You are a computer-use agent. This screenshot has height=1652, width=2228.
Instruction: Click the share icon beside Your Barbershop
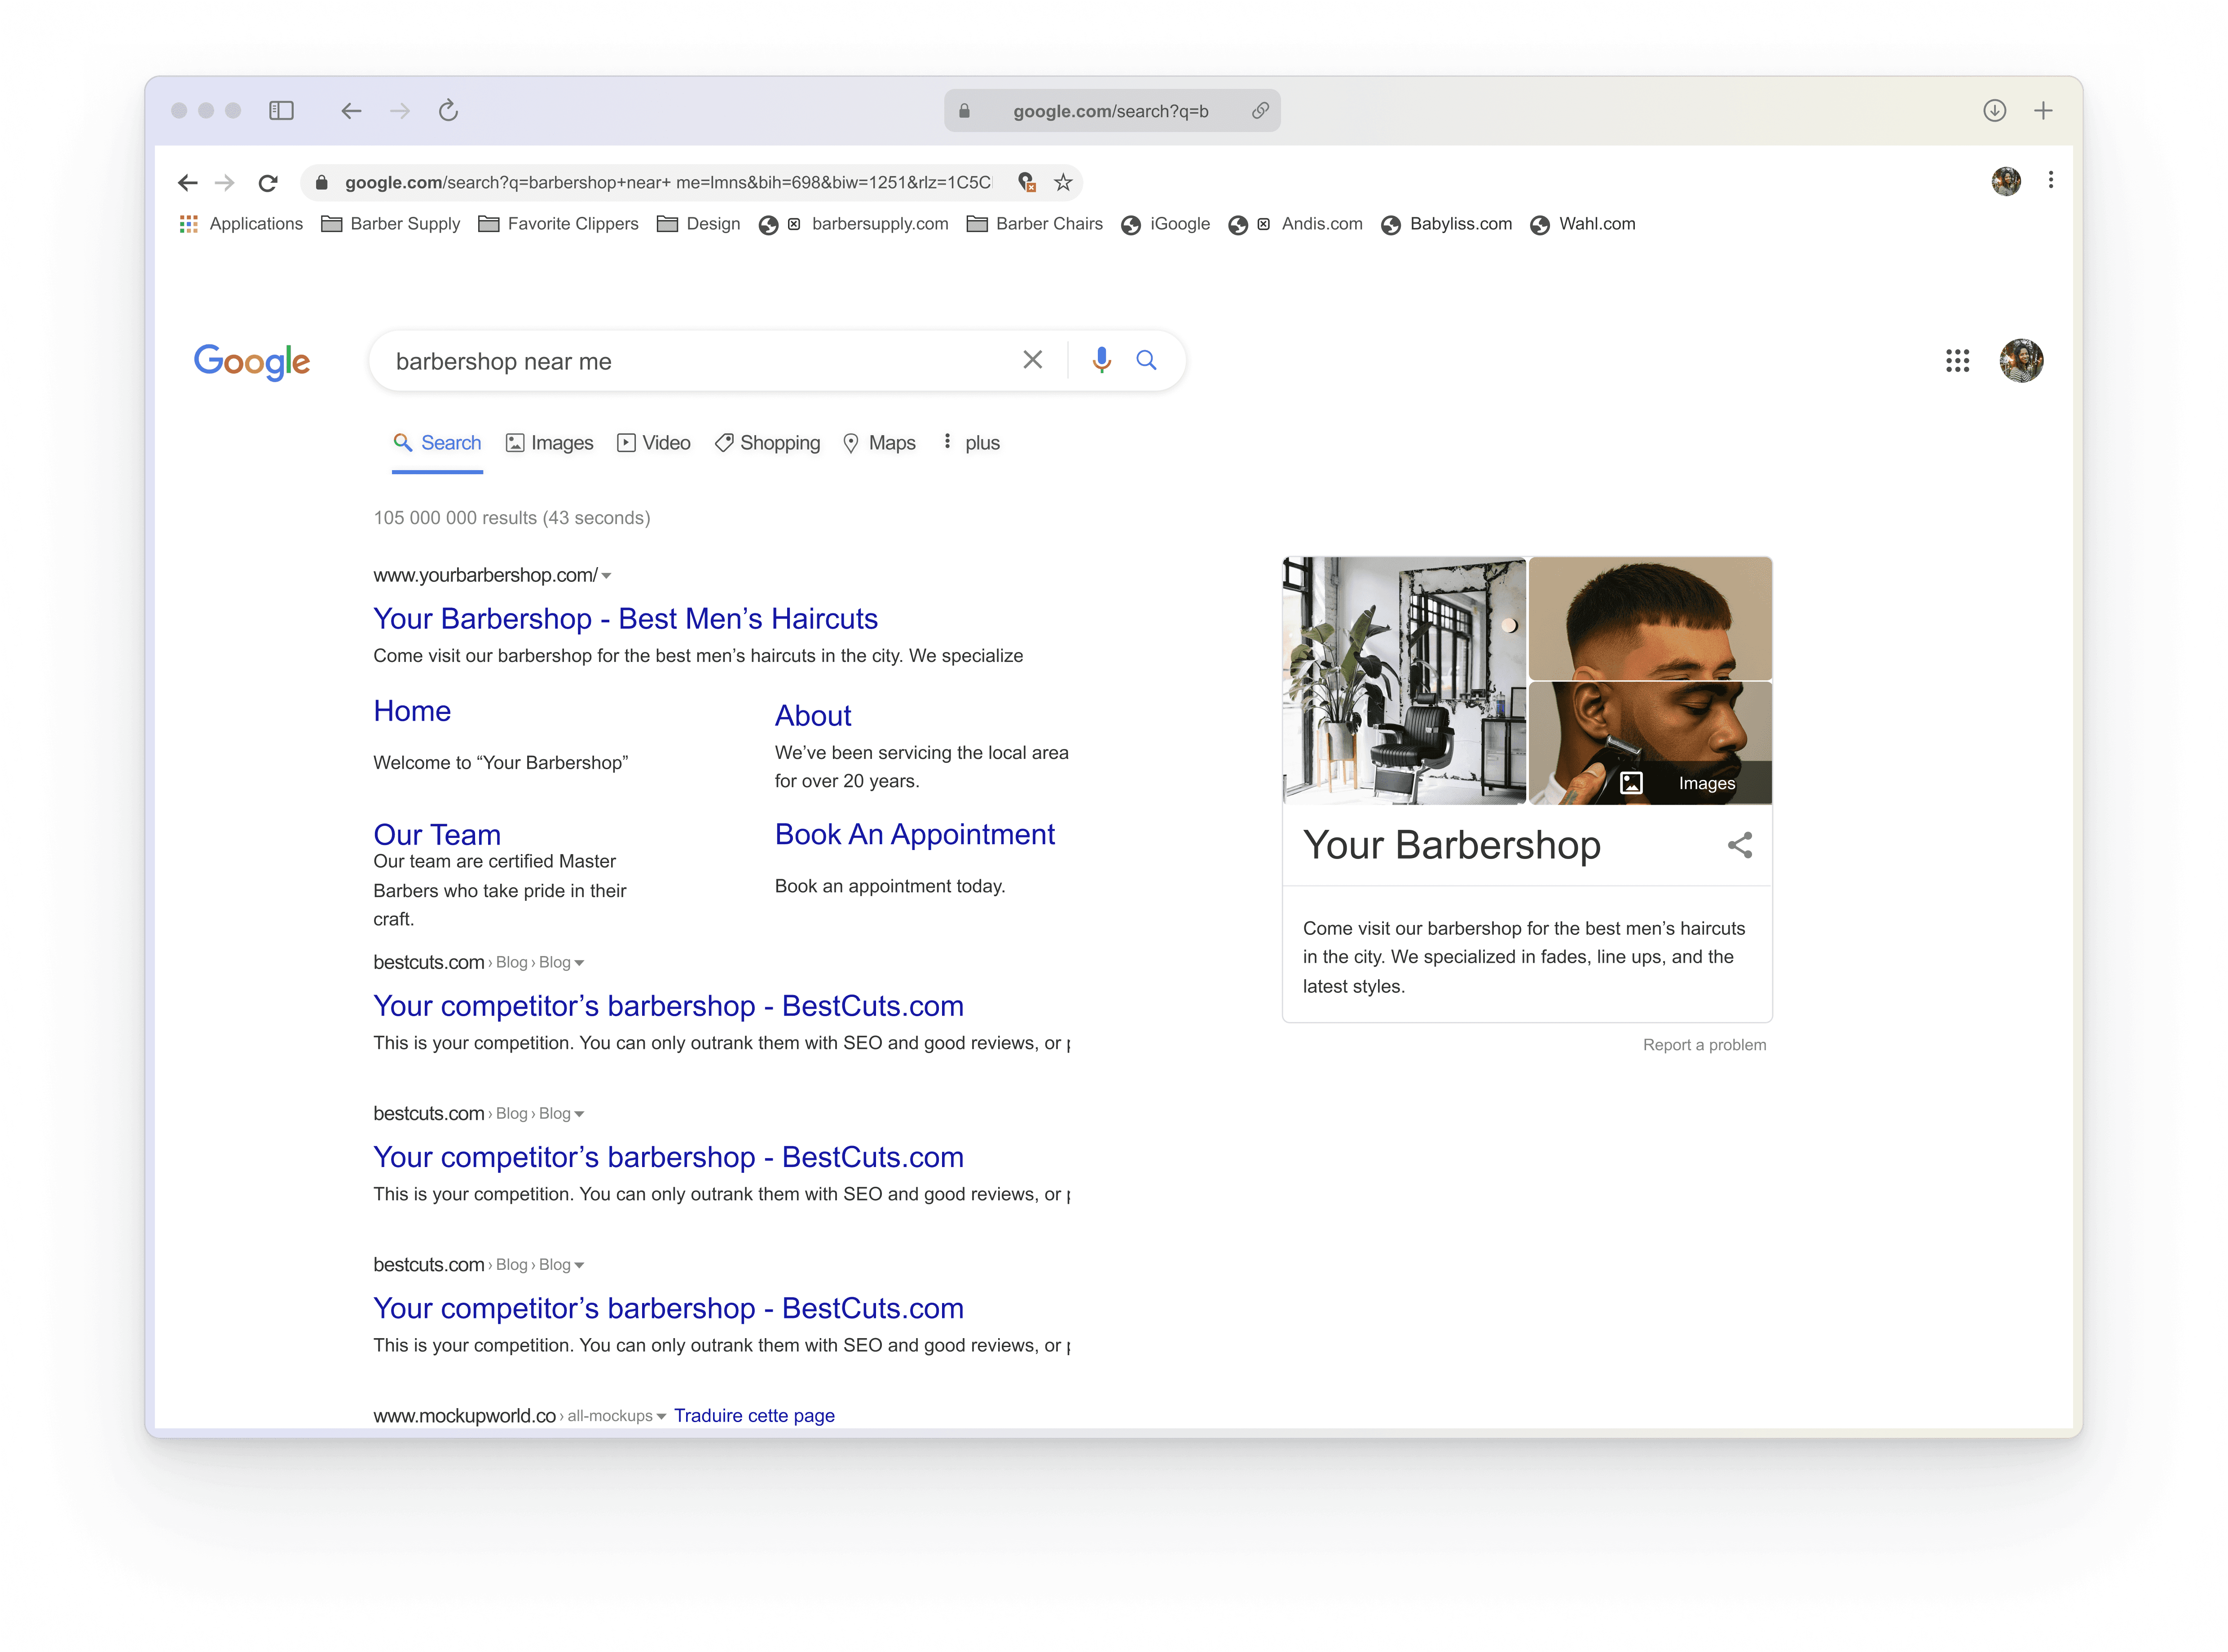[x=1740, y=845]
